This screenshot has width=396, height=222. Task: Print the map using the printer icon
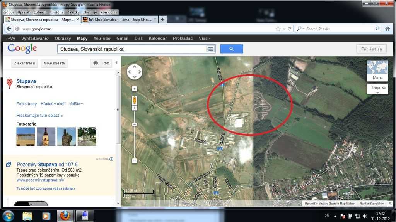96,63
